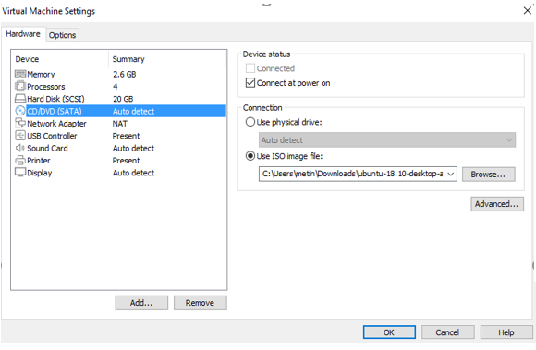Select the Use ISO image file option
The width and height of the screenshot is (536, 350).
coord(250,156)
